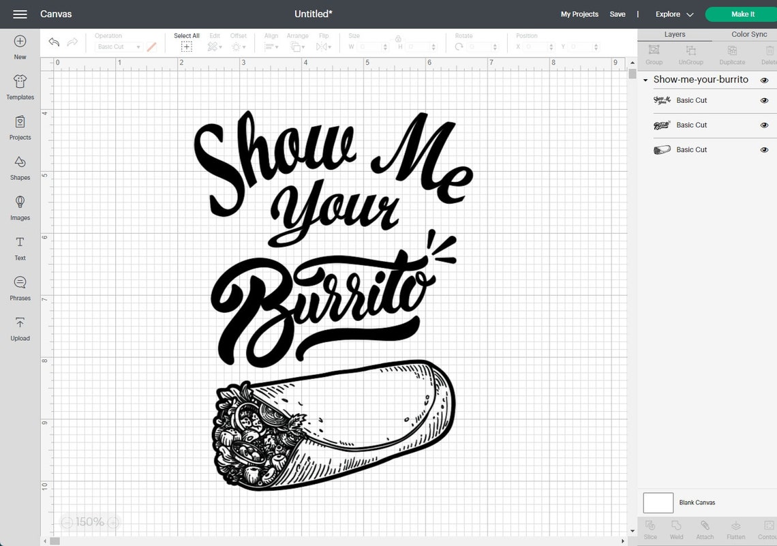
Task: Toggle visibility of the Show-me-your-burrito group
Action: [765, 80]
